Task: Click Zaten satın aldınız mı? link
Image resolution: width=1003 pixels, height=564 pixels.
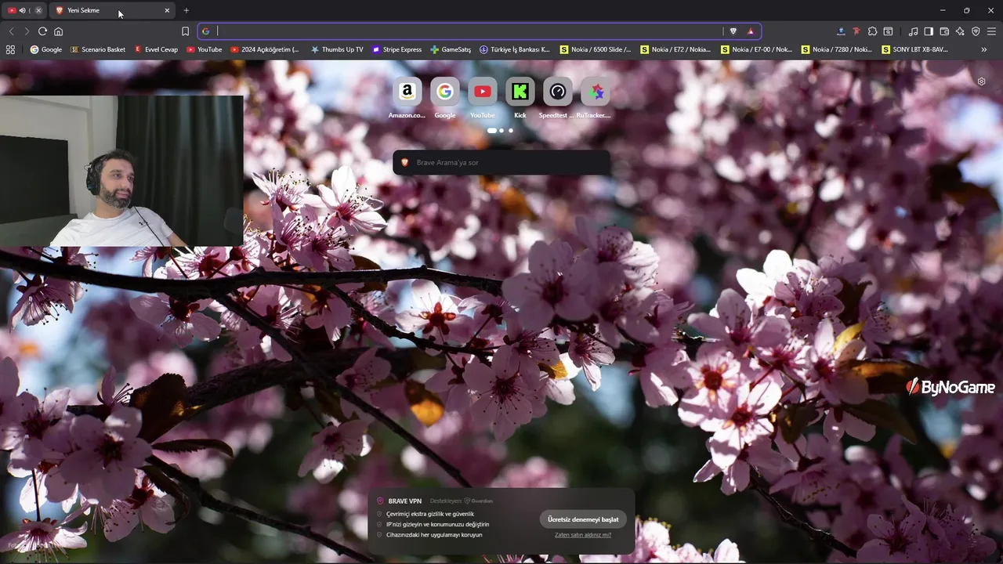Action: click(x=583, y=534)
